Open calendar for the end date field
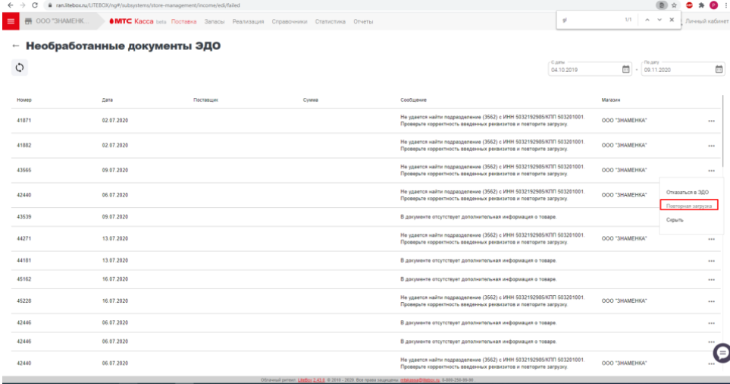Screen dimensions: 730x384 click(719, 70)
